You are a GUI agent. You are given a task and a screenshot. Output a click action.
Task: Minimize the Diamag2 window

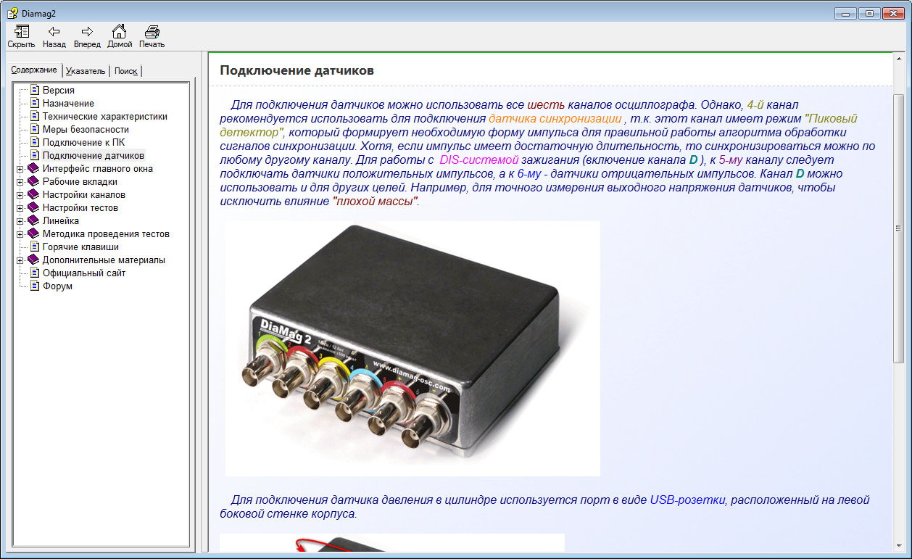(846, 12)
